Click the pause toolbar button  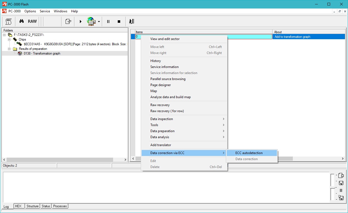(108, 21)
